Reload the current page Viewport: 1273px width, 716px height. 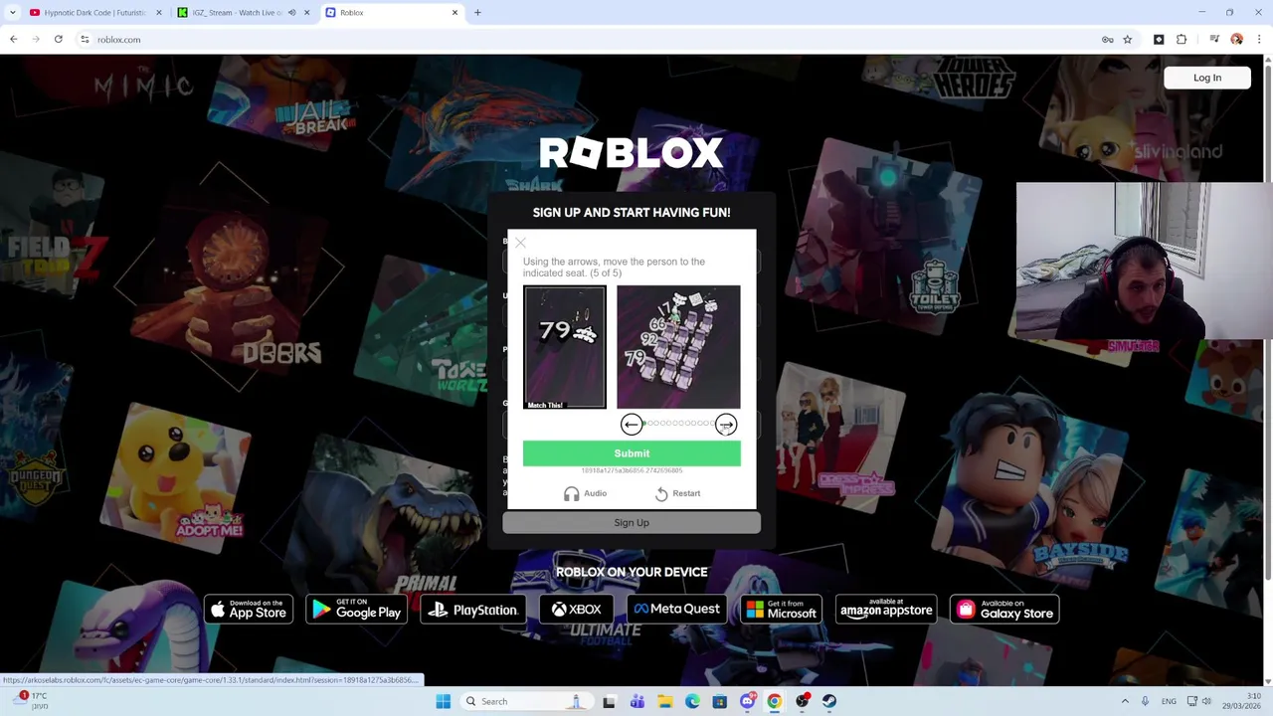59,40
